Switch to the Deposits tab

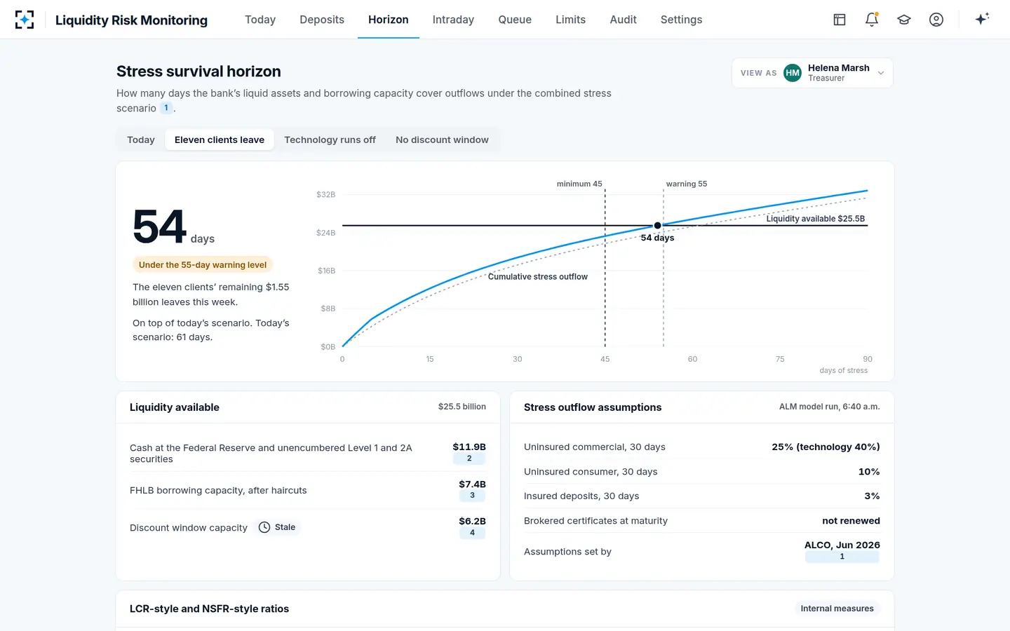pyautogui.click(x=322, y=20)
